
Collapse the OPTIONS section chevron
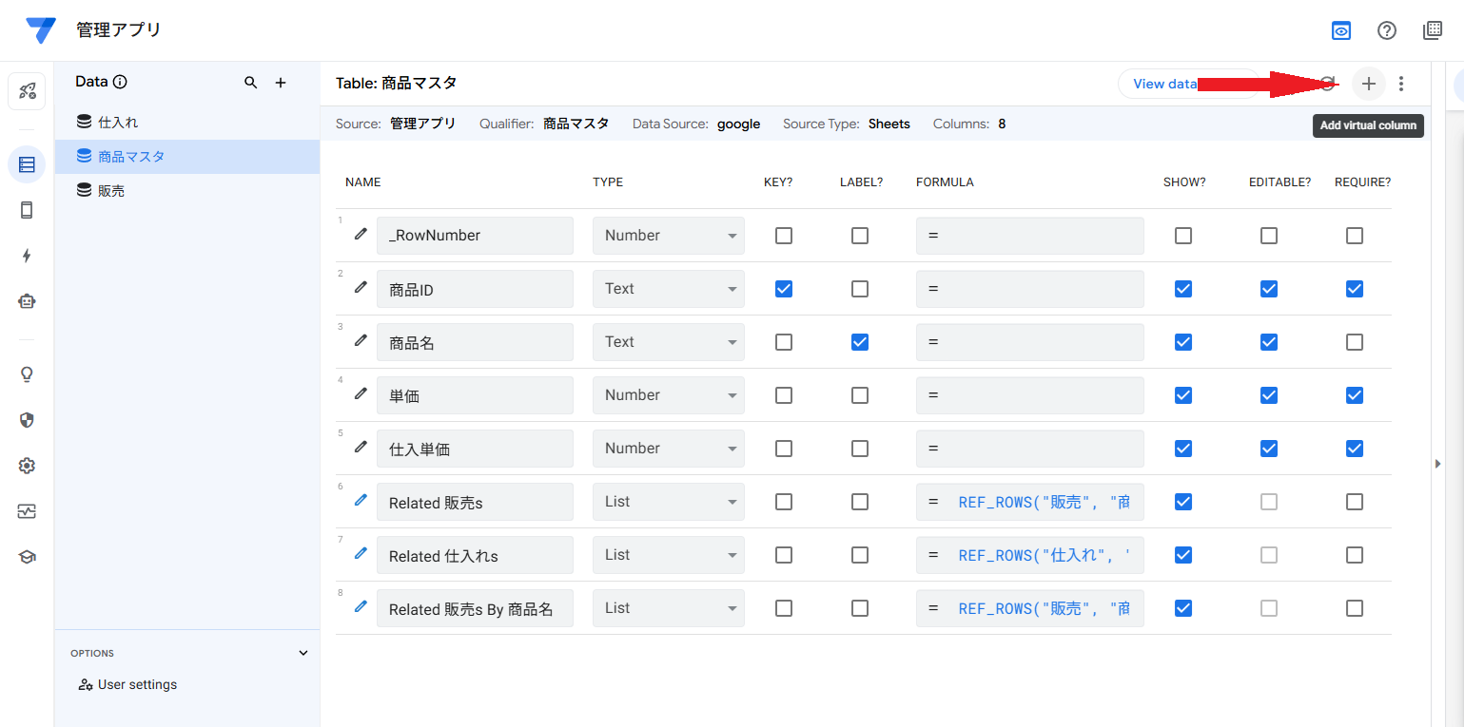pyautogui.click(x=303, y=653)
